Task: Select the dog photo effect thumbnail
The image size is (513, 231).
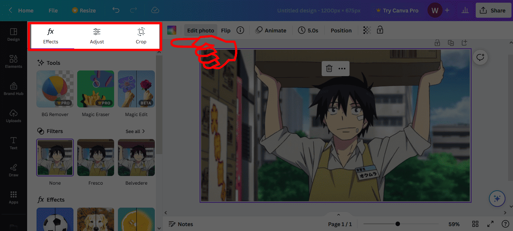Action: click(96, 219)
